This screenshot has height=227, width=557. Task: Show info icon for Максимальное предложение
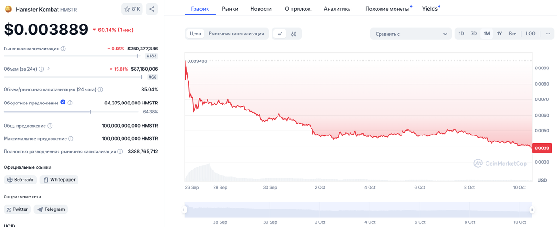point(71,138)
